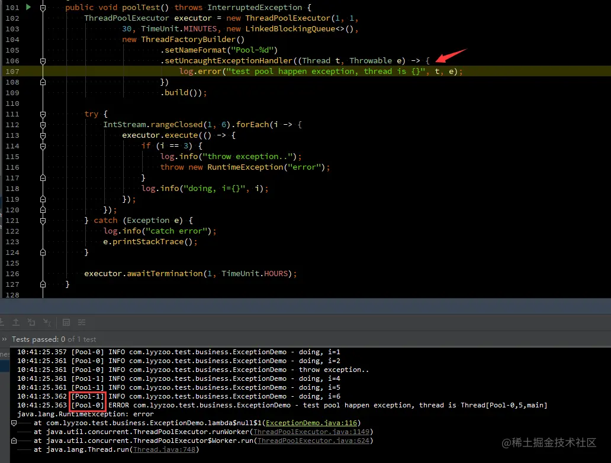Image resolution: width=611 pixels, height=463 pixels.
Task: Collapse the if block fold on line 114
Action: pos(43,146)
